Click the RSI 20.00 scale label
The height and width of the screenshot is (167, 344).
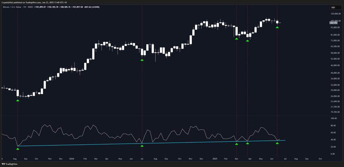333,147
